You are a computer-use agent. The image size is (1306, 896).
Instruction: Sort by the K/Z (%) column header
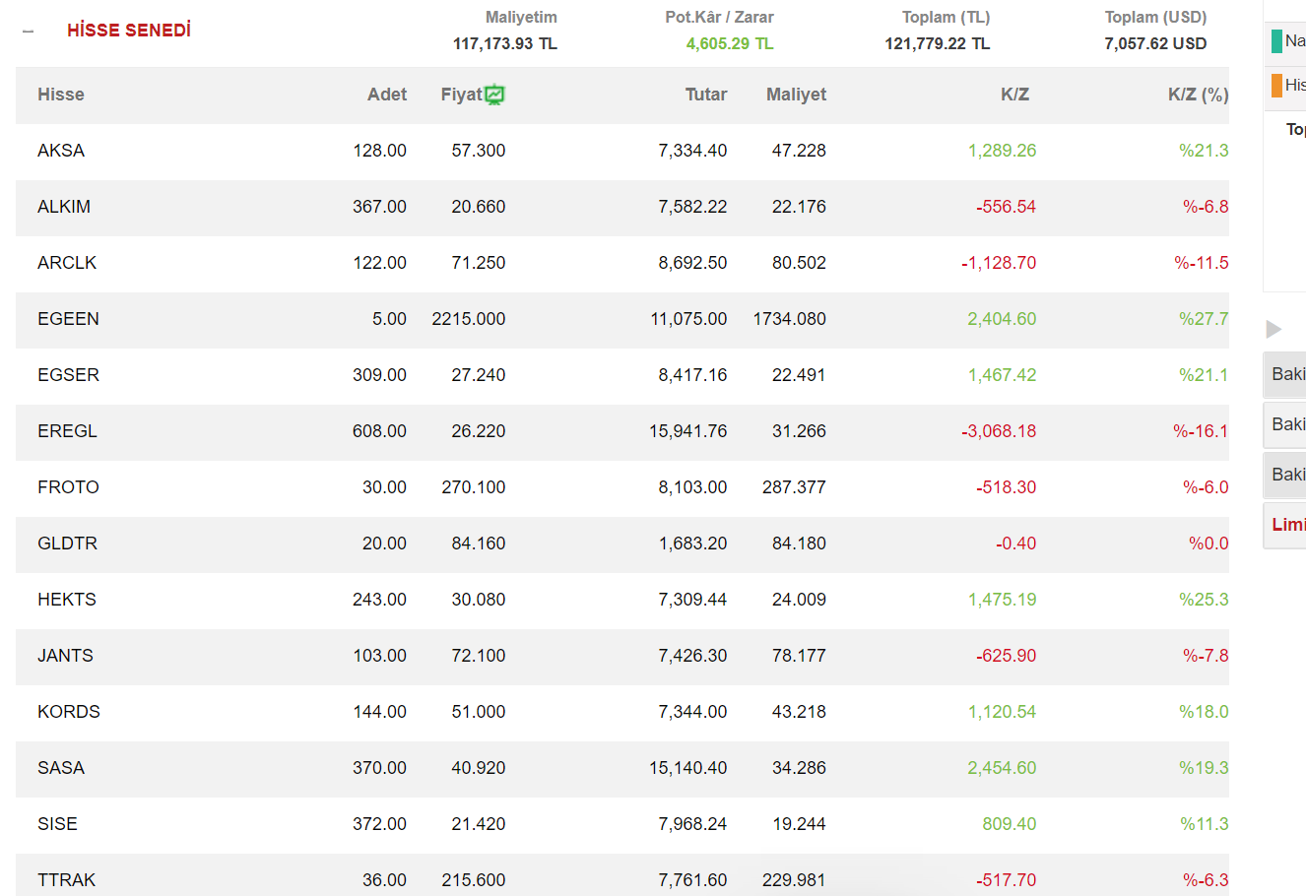click(1198, 95)
